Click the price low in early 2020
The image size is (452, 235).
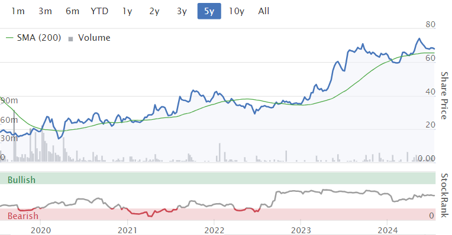coord(59,139)
